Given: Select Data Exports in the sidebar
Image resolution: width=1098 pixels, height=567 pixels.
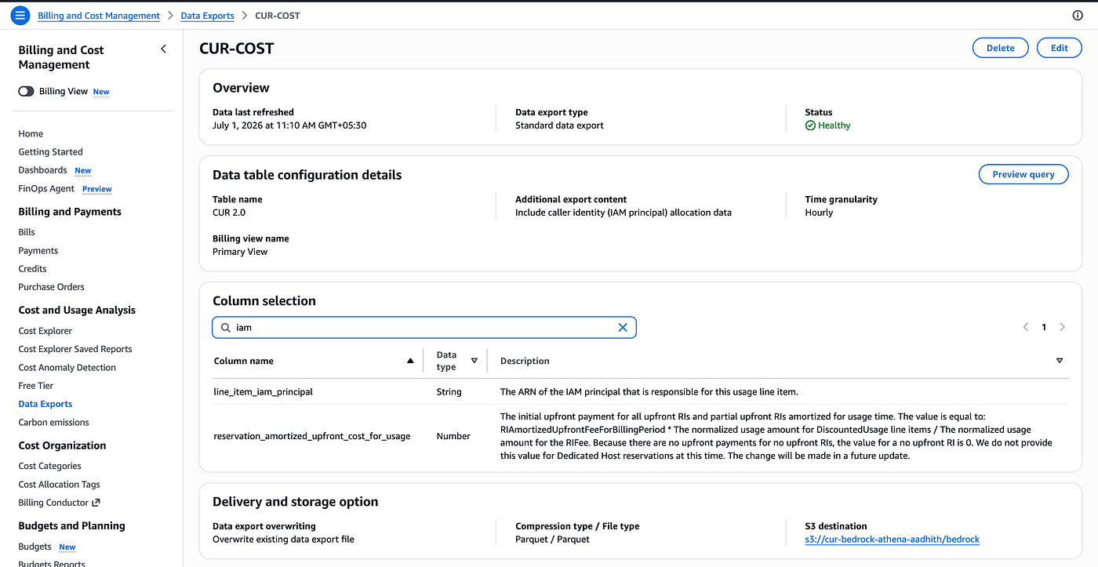Looking at the screenshot, I should point(45,404).
